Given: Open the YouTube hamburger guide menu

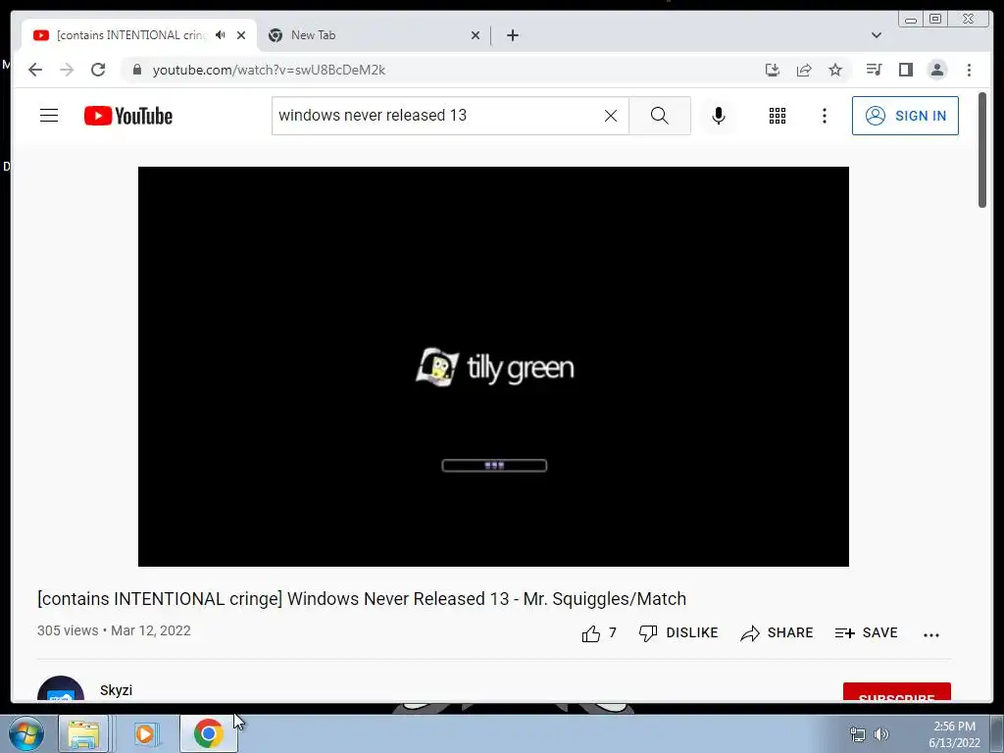Looking at the screenshot, I should 49,116.
